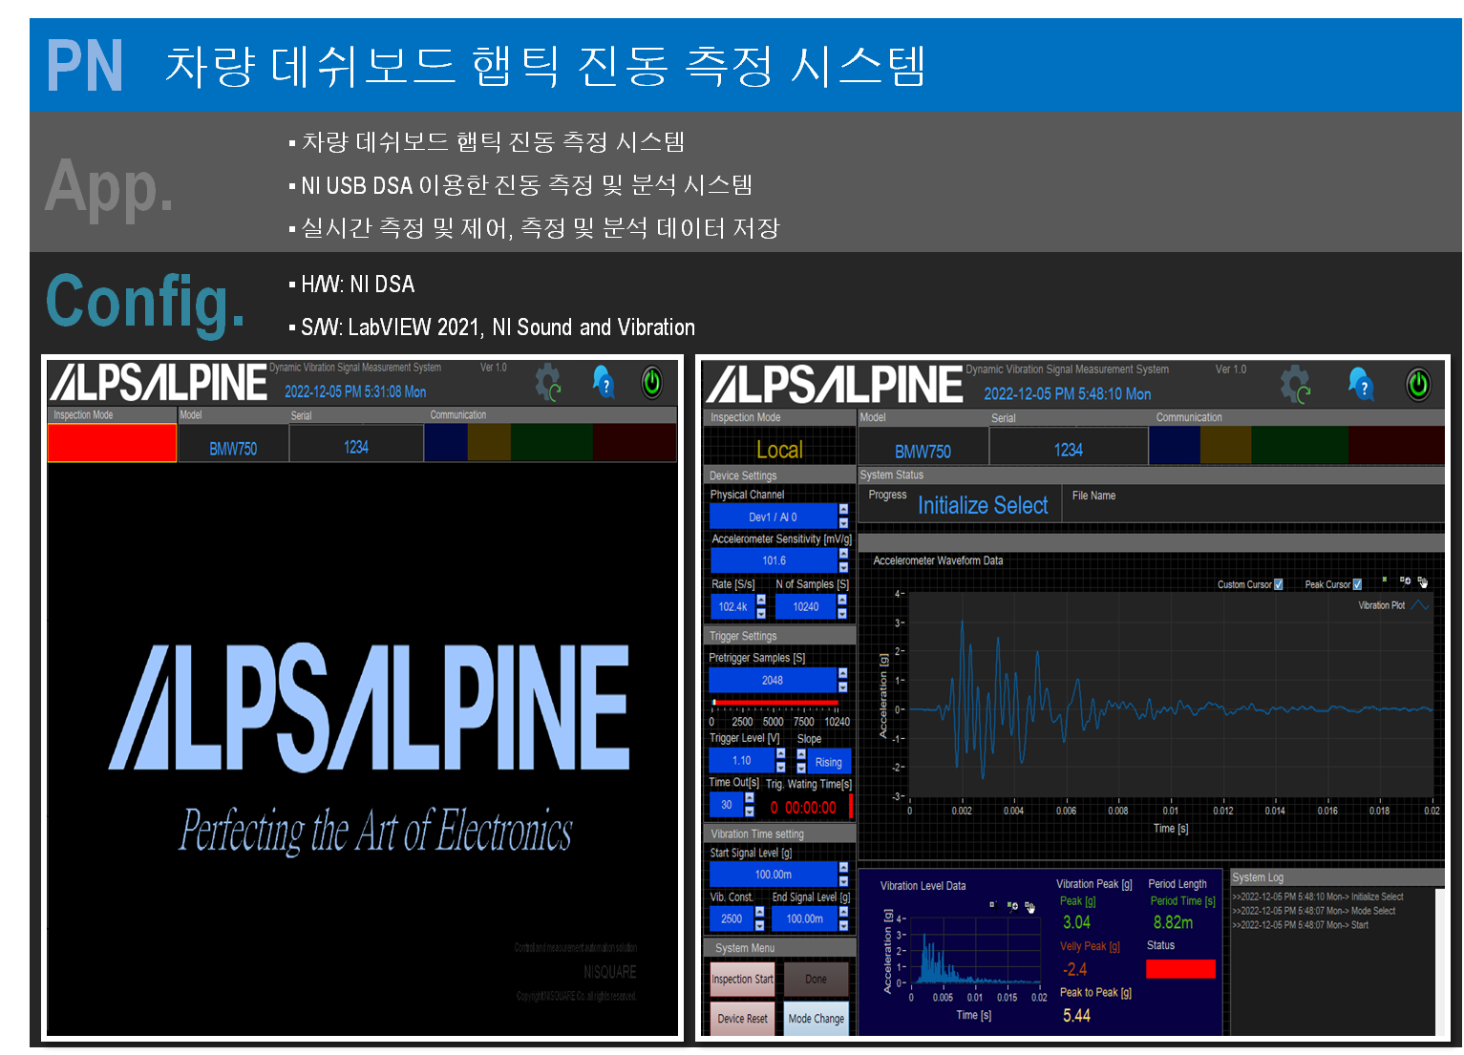This screenshot has height=1055, width=1464.
Task: Click Vibration Plot legend line icon
Action: pyautogui.click(x=1420, y=605)
